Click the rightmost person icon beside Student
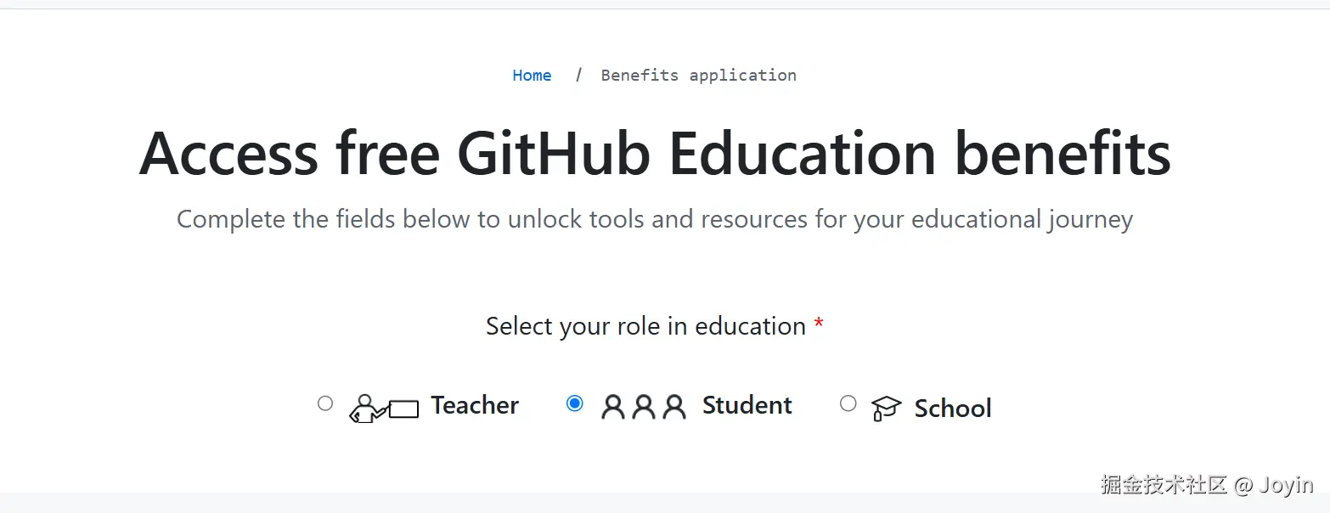Viewport: 1330px width, 513px height. 674,408
